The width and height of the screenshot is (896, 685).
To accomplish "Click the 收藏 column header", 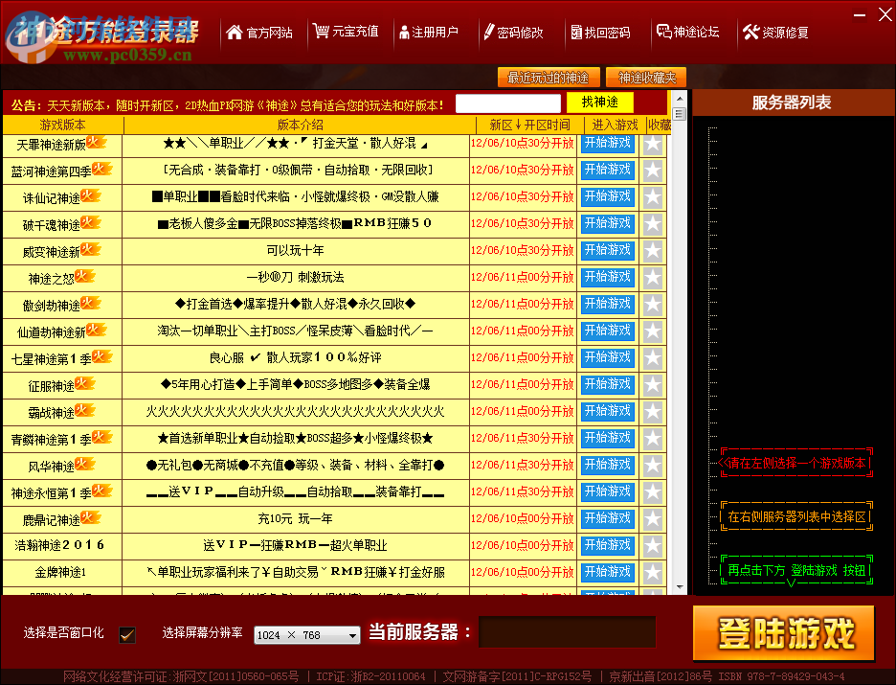I will pos(659,125).
